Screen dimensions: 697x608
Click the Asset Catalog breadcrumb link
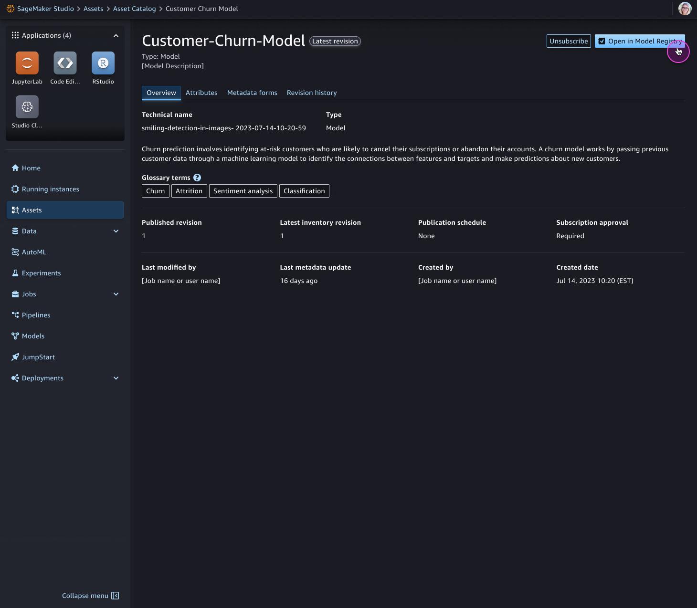(x=134, y=9)
